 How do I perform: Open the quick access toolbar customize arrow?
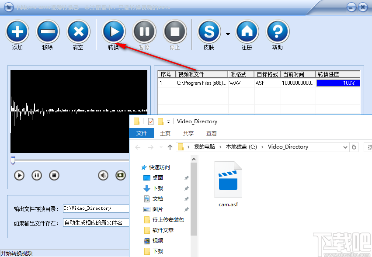pyautogui.click(x=168, y=122)
